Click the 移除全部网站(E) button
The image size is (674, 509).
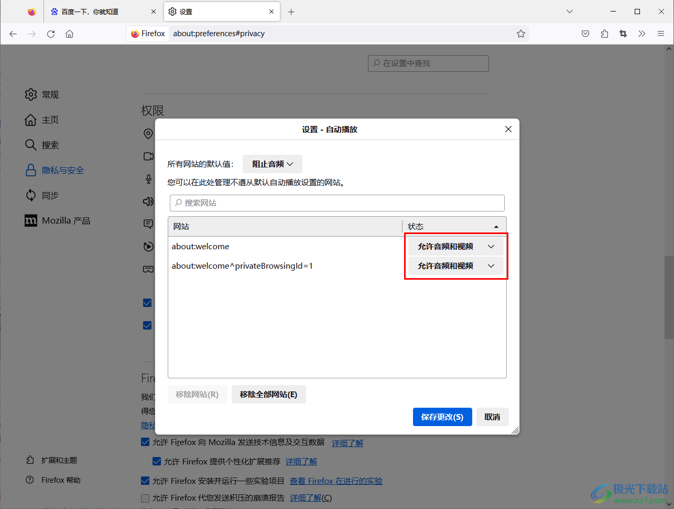[268, 394]
